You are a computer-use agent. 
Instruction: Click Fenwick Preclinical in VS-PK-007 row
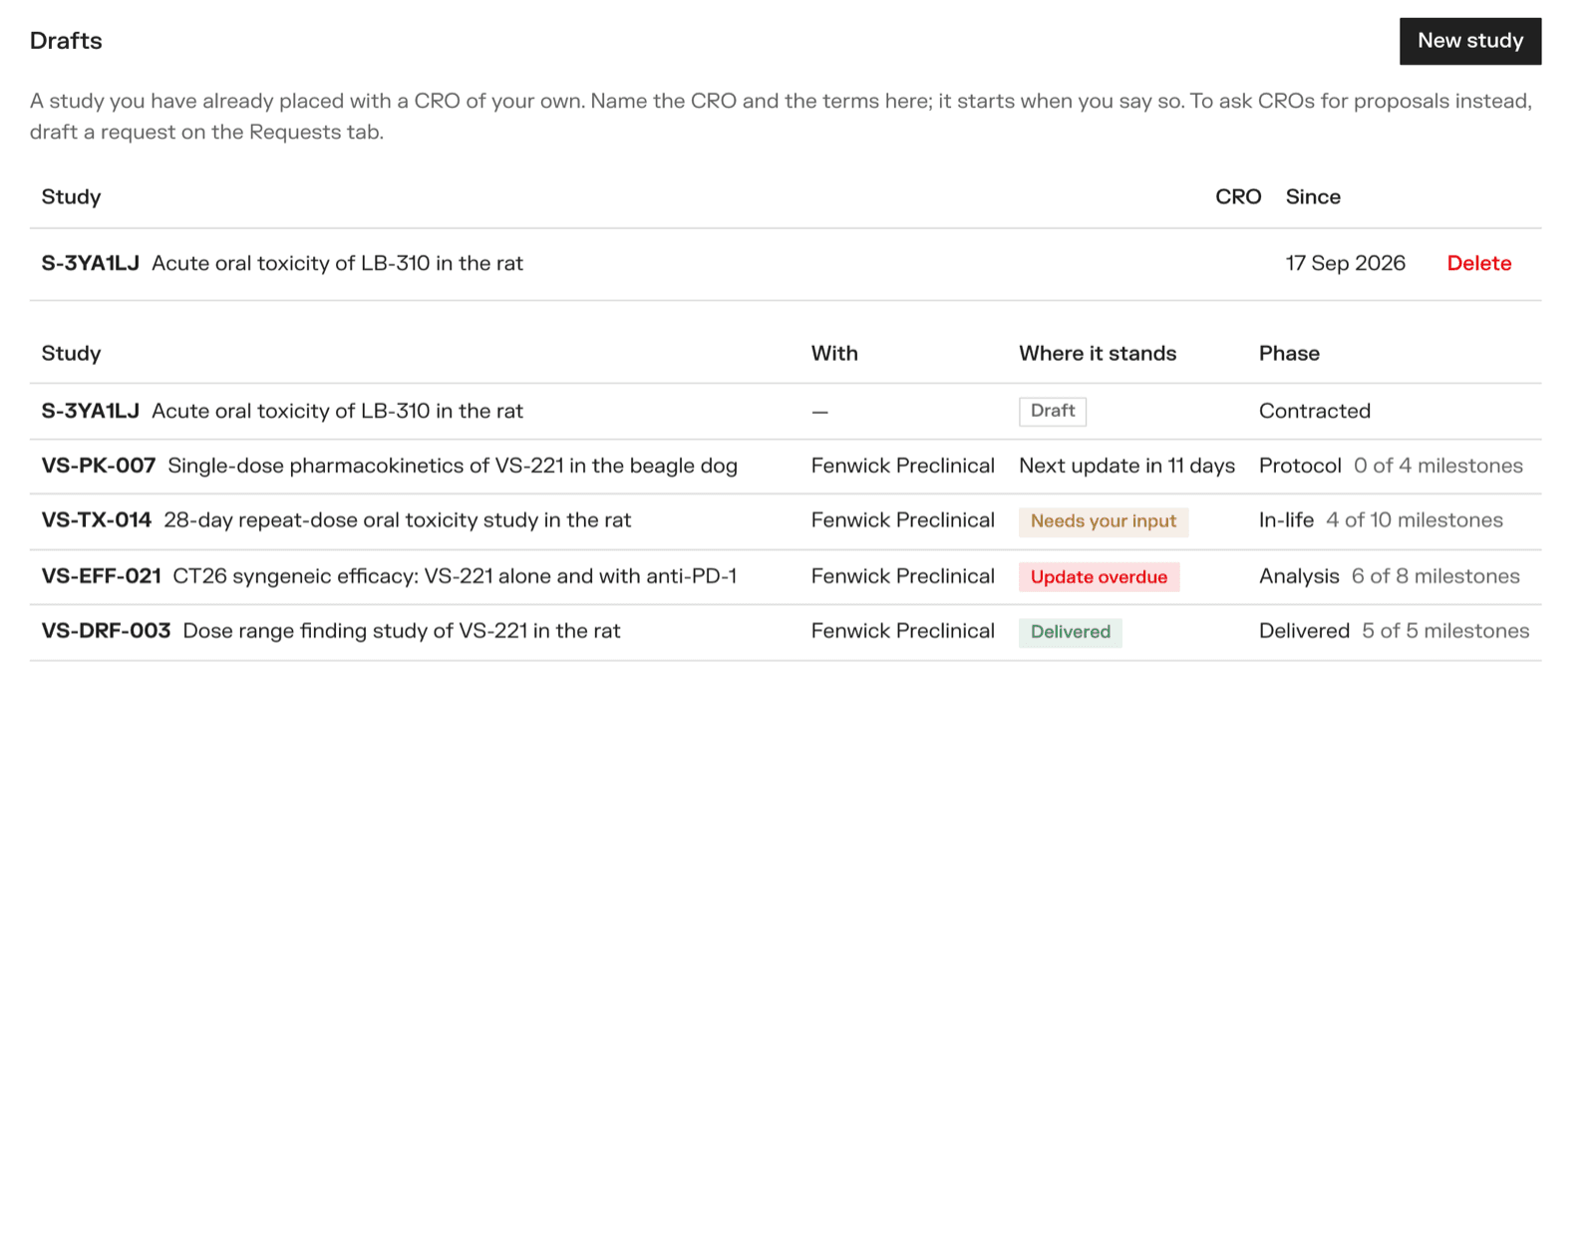(902, 465)
